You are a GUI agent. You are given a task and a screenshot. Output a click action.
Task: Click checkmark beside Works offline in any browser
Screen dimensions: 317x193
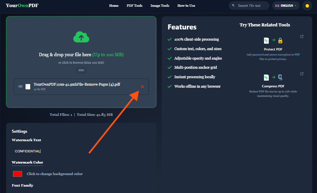(170, 86)
